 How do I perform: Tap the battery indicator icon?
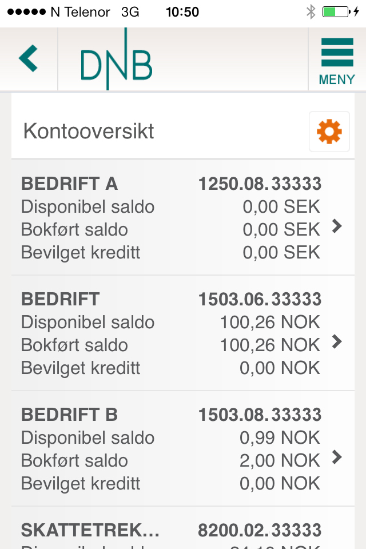click(x=336, y=12)
